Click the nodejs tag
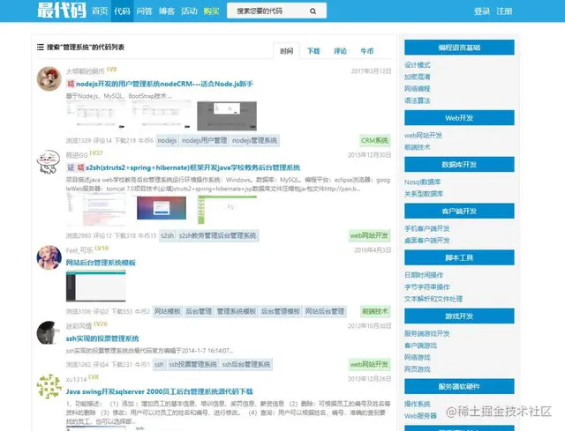The image size is (565, 431). coord(167,140)
